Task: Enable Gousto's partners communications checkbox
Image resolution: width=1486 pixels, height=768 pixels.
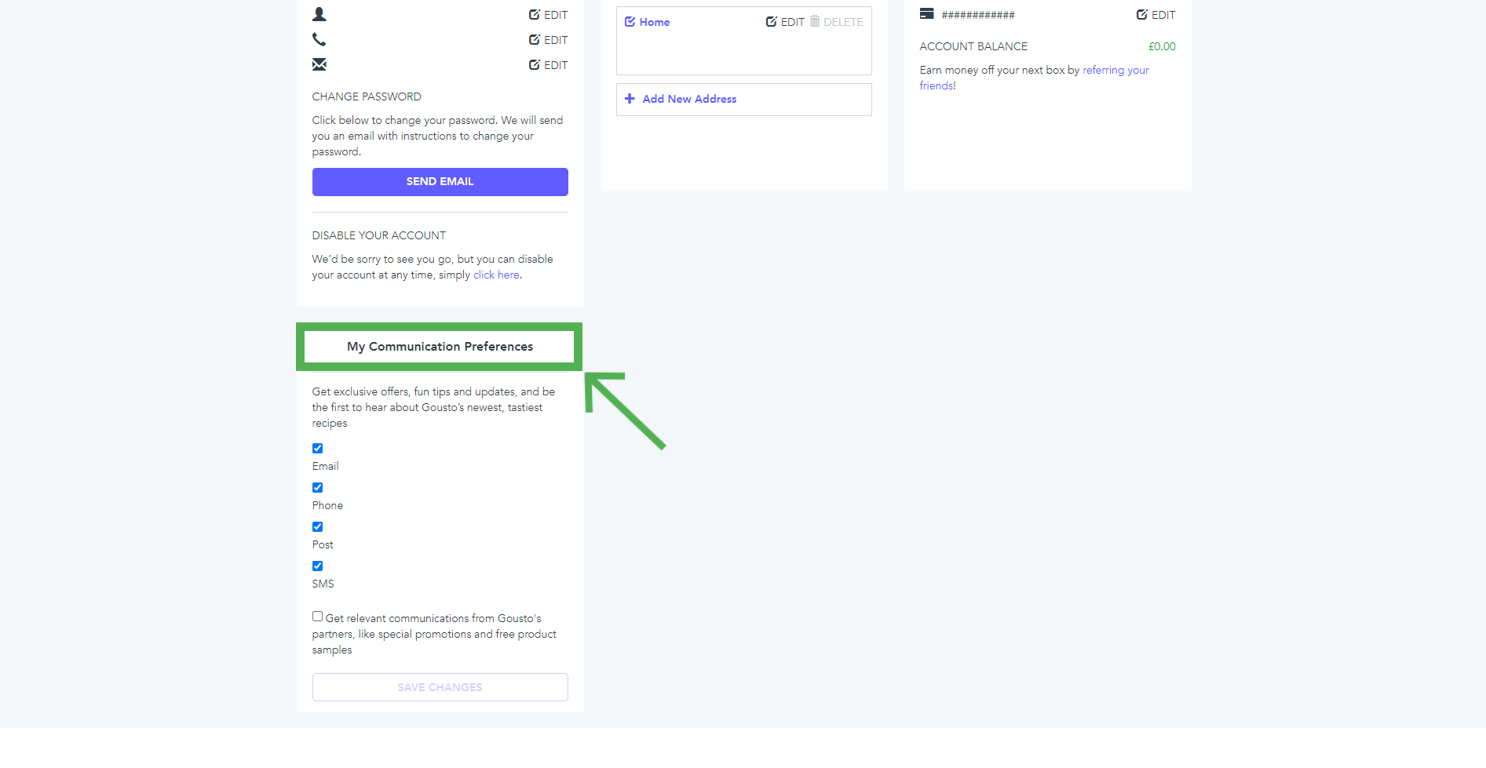Action: click(318, 617)
